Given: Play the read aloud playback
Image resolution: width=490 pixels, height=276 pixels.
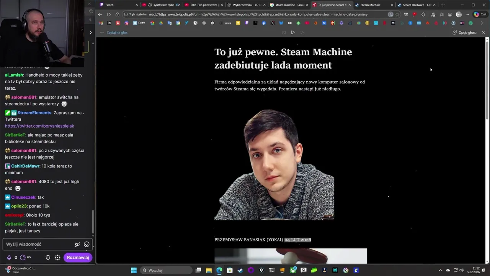Looking at the screenshot, I should tap(293, 32).
